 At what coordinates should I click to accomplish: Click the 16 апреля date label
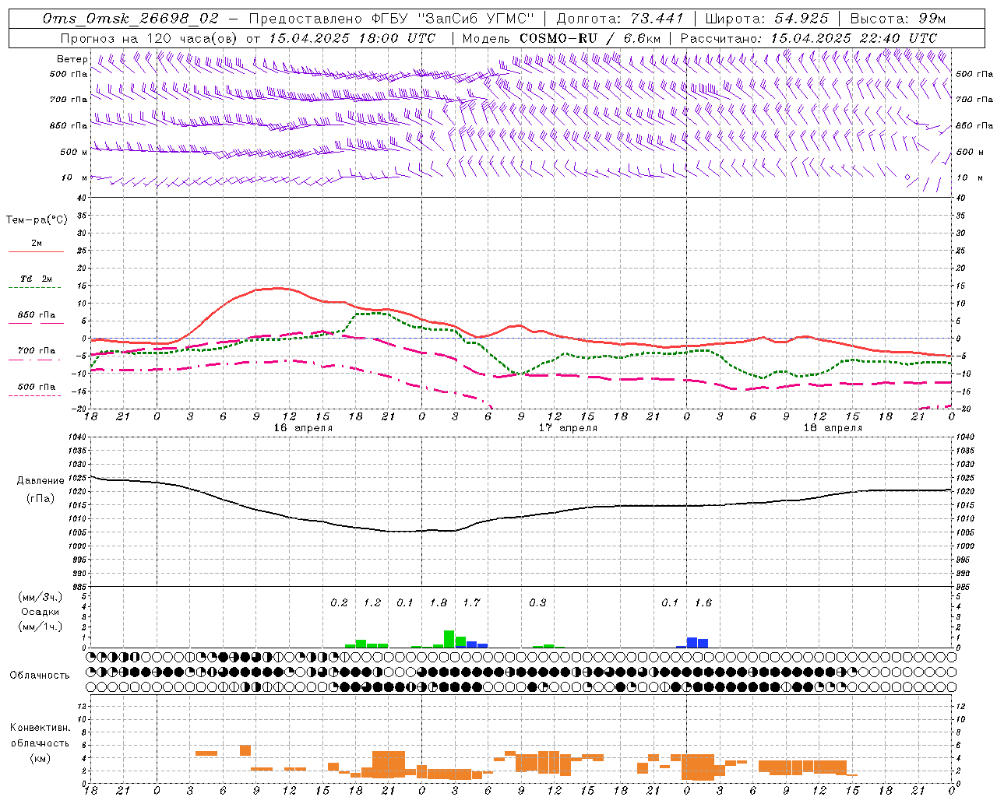(x=303, y=428)
